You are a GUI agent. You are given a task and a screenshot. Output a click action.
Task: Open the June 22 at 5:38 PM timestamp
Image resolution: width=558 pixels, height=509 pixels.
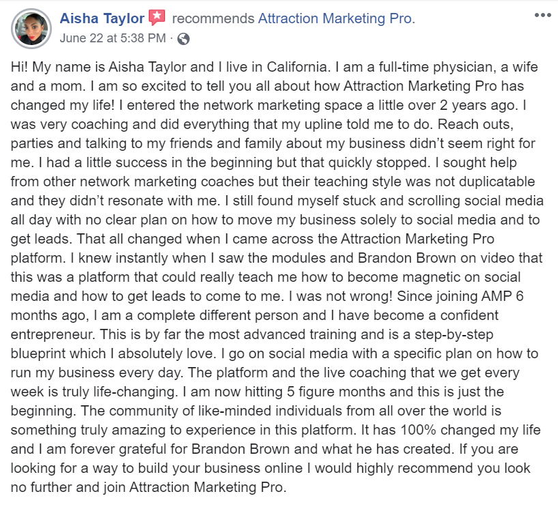pyautogui.click(x=113, y=38)
